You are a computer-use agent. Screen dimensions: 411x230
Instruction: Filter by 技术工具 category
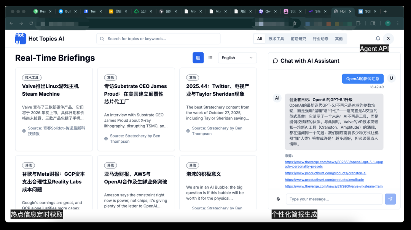[276, 39]
